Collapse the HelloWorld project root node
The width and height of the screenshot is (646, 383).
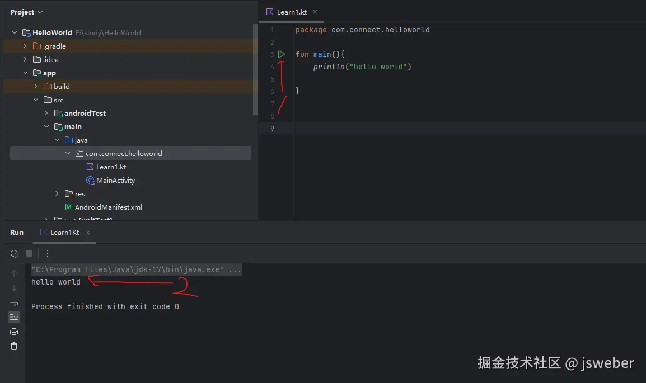pos(15,33)
